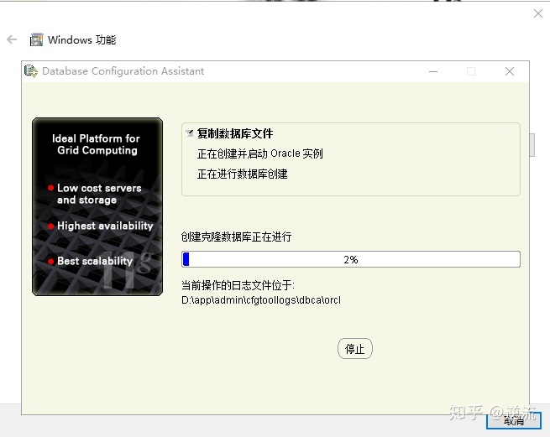The width and height of the screenshot is (550, 437).
Task: Click the Oracle 11g Grid Computing banner image
Action: point(97,207)
